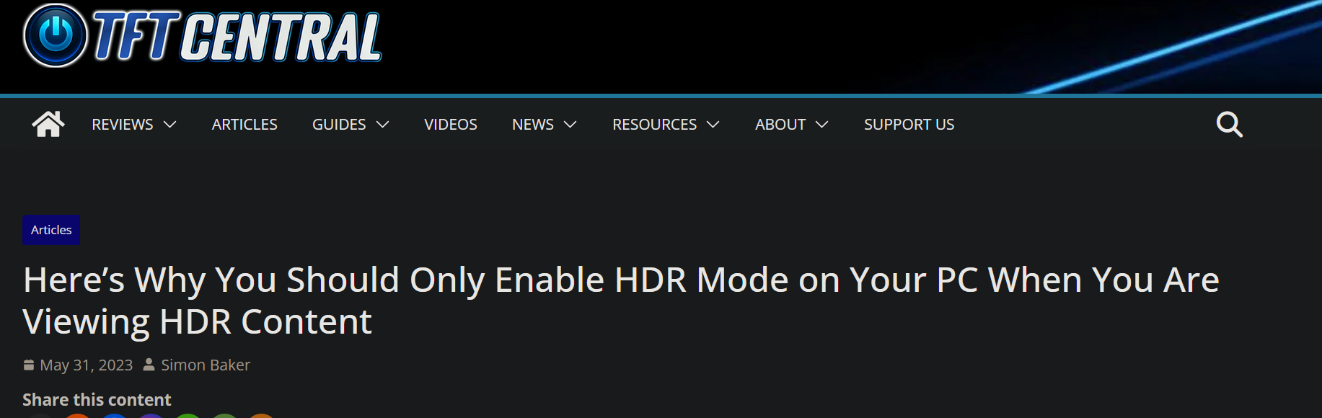Open the Resources menu item

[x=655, y=124]
